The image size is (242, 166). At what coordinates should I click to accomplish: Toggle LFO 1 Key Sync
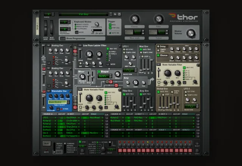pyautogui.click(x=124, y=49)
